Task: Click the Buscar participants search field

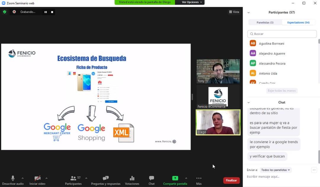Action: [x=282, y=34]
